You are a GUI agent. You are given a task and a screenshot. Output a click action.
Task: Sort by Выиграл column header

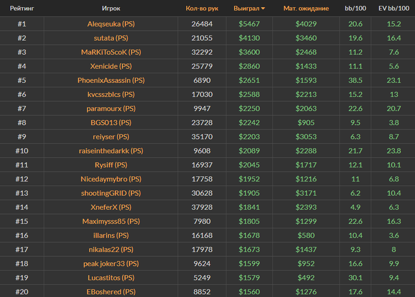point(247,8)
